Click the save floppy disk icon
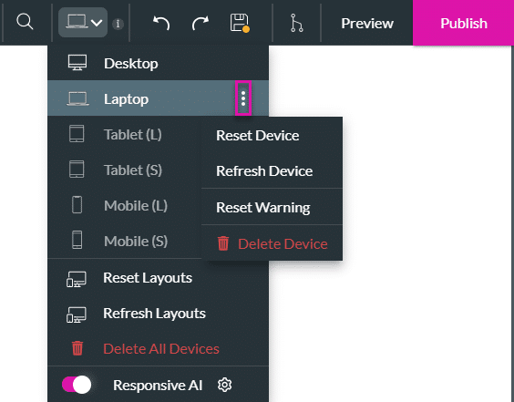 coord(240,23)
